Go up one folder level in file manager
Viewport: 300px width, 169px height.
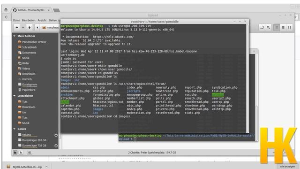point(29,28)
